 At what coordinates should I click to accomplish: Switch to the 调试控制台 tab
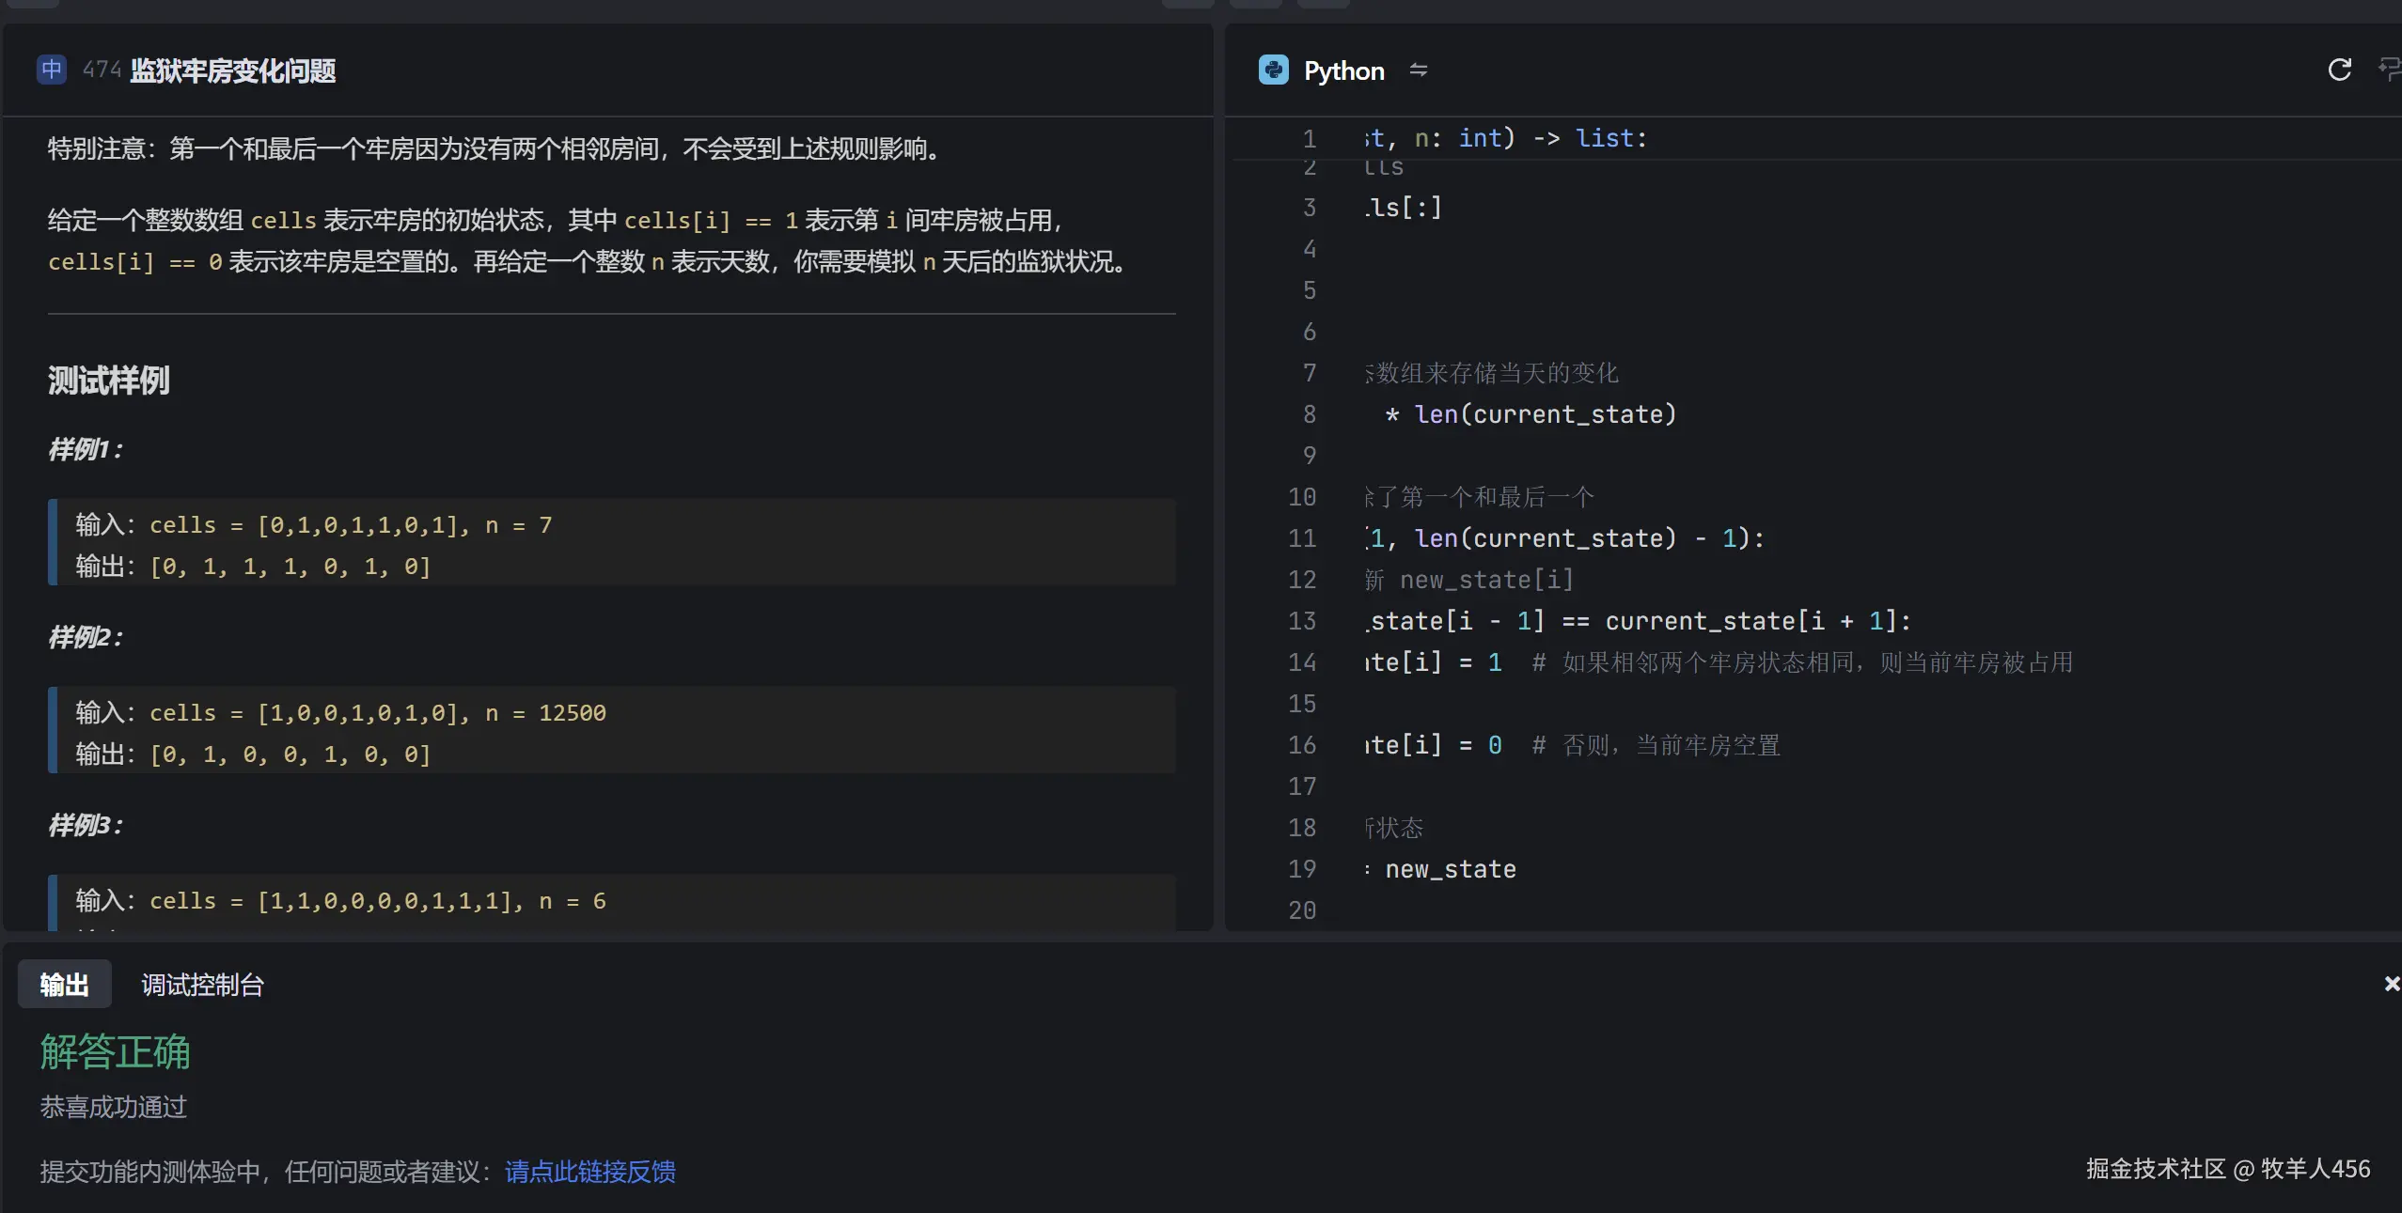tap(201, 984)
